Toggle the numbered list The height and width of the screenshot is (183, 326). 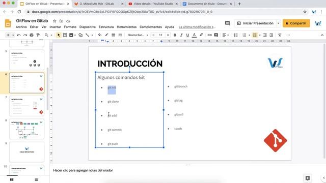[x=244, y=35]
